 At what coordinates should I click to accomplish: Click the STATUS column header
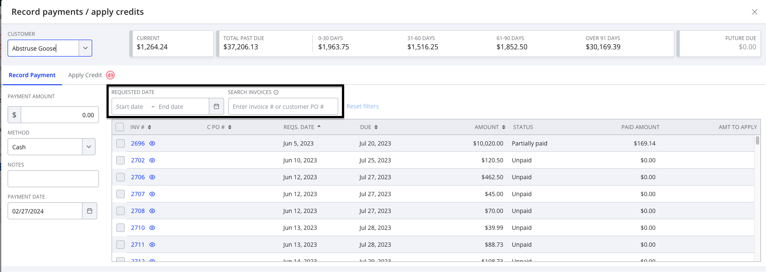[523, 127]
